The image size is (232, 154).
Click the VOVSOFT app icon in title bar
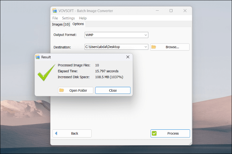[x=55, y=11]
